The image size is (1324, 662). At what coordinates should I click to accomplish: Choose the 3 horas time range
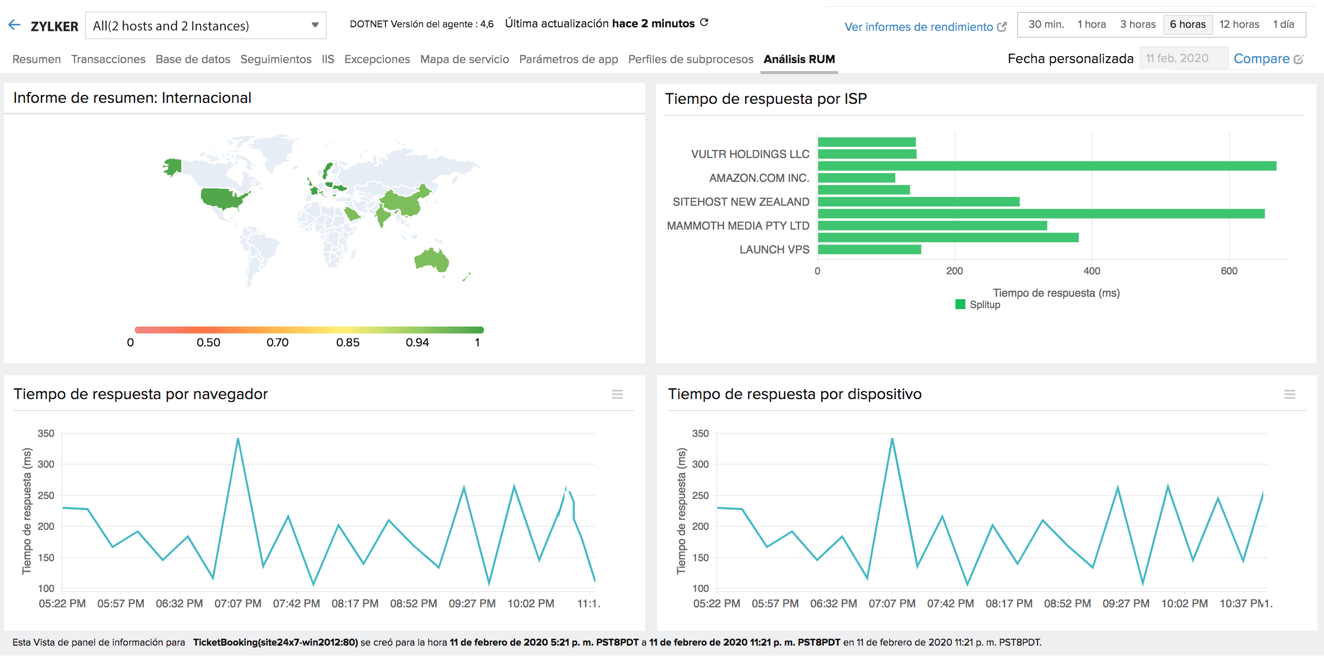click(1137, 24)
